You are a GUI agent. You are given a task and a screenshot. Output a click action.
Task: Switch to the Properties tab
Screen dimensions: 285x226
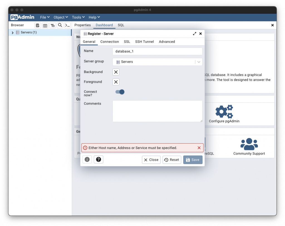click(82, 25)
